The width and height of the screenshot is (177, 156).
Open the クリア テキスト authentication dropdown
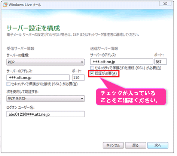tap(45, 98)
